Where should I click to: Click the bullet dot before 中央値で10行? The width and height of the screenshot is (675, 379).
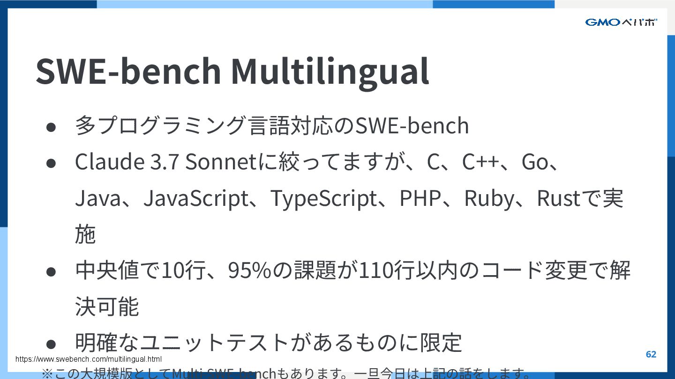51,271
